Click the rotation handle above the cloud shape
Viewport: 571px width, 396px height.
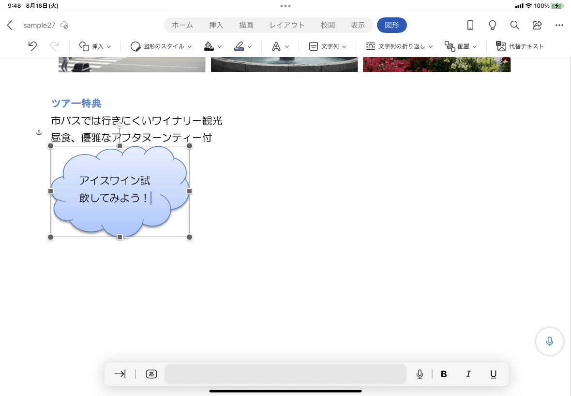click(x=120, y=125)
